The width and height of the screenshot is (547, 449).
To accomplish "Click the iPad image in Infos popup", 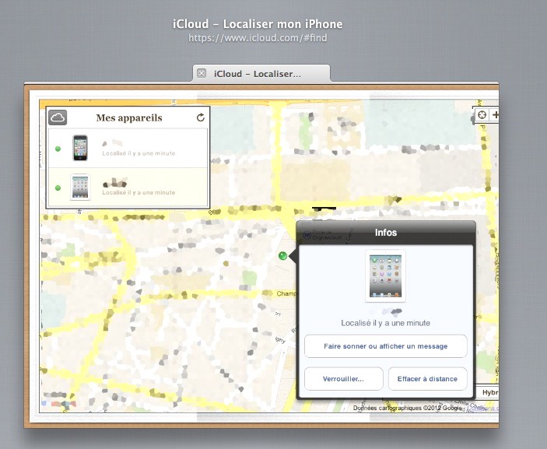I will (385, 275).
